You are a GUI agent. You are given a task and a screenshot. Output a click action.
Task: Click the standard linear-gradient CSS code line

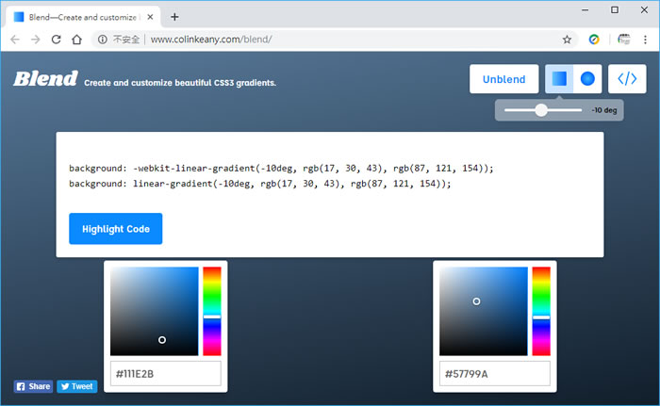[x=259, y=184]
